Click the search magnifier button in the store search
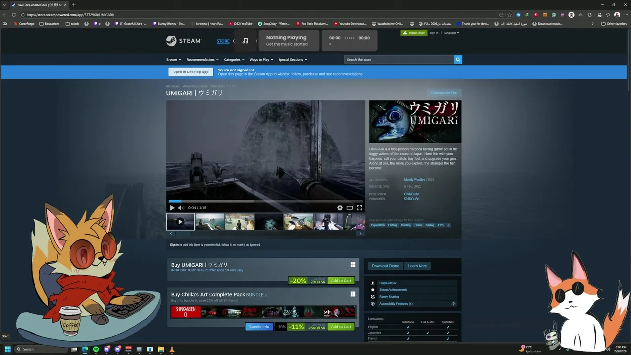631x355 pixels. pyautogui.click(x=458, y=59)
